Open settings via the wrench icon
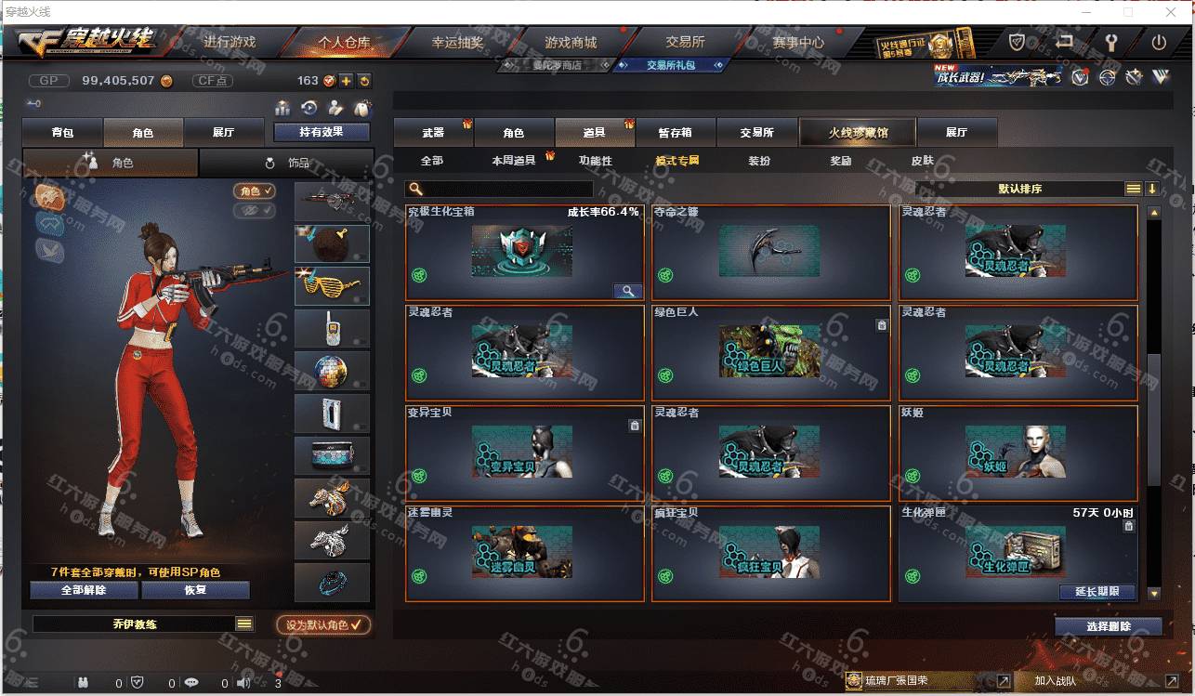This screenshot has width=1195, height=696. [x=1111, y=42]
